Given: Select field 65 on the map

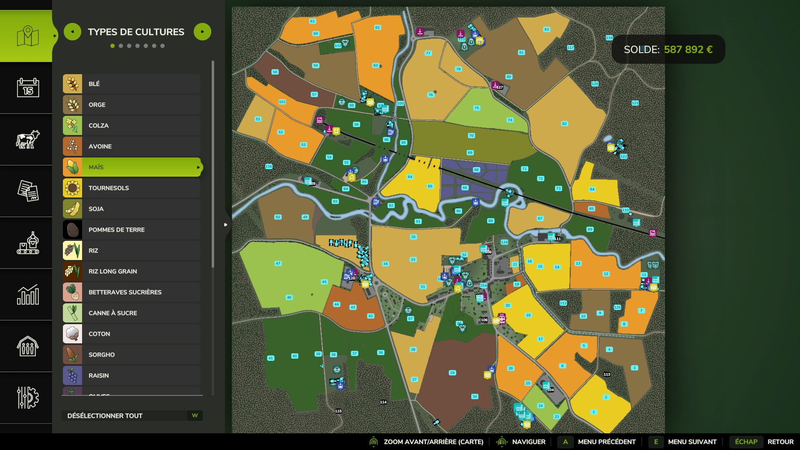Looking at the screenshot, I should pyautogui.click(x=430, y=186).
